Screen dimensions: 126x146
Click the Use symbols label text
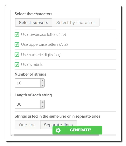tap(32, 65)
